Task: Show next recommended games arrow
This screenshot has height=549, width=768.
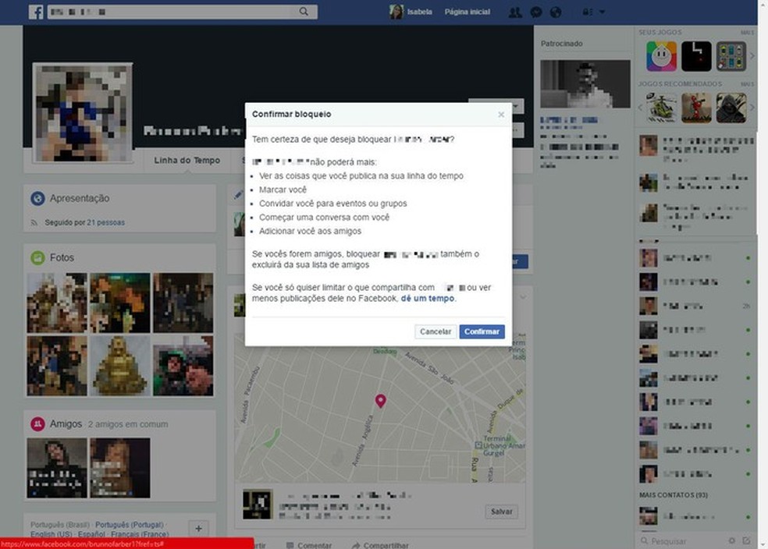Action: [x=752, y=108]
